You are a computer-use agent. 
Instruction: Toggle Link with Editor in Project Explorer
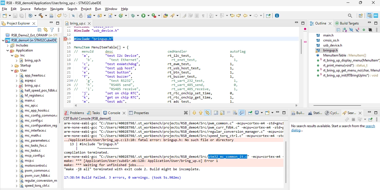pos(45,30)
